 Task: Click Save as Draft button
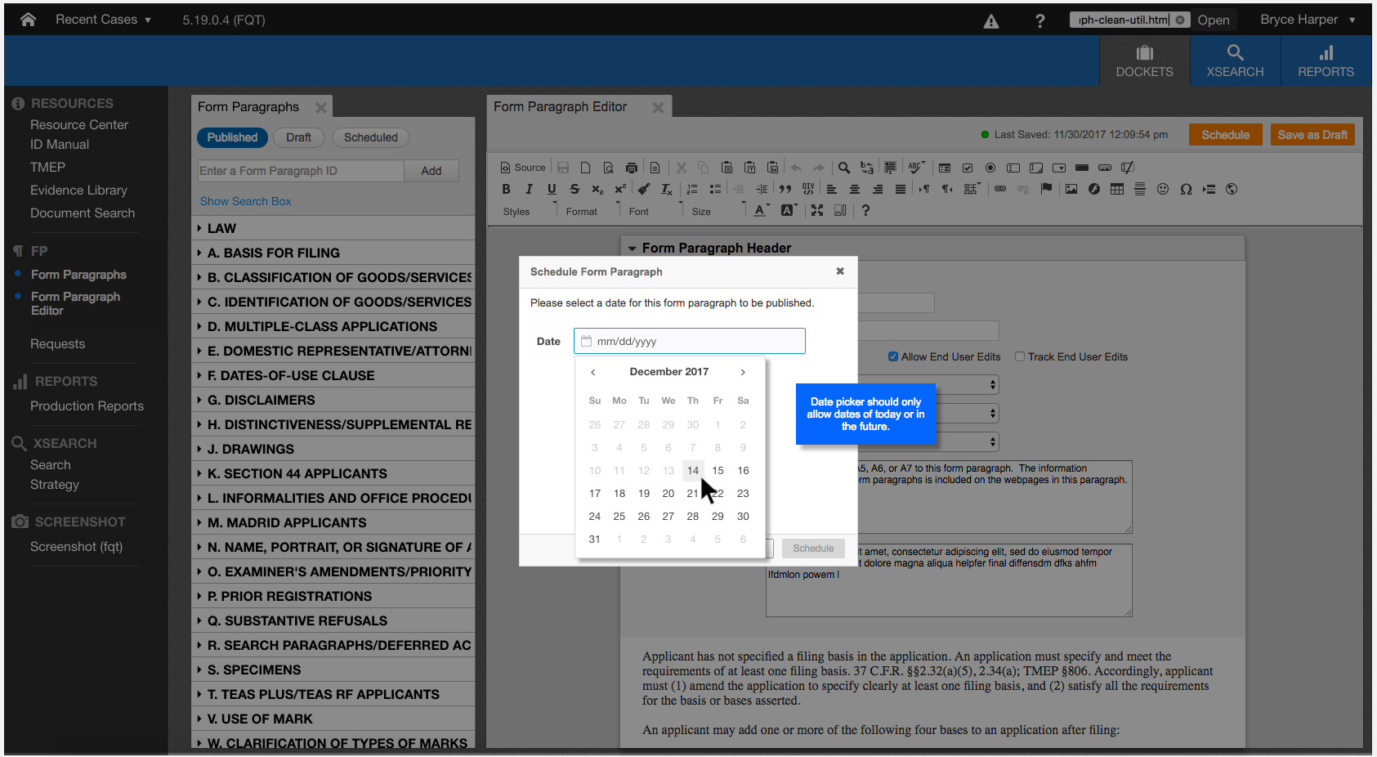[x=1312, y=135]
